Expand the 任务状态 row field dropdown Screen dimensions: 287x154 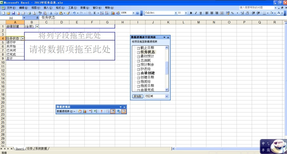coord(22,38)
